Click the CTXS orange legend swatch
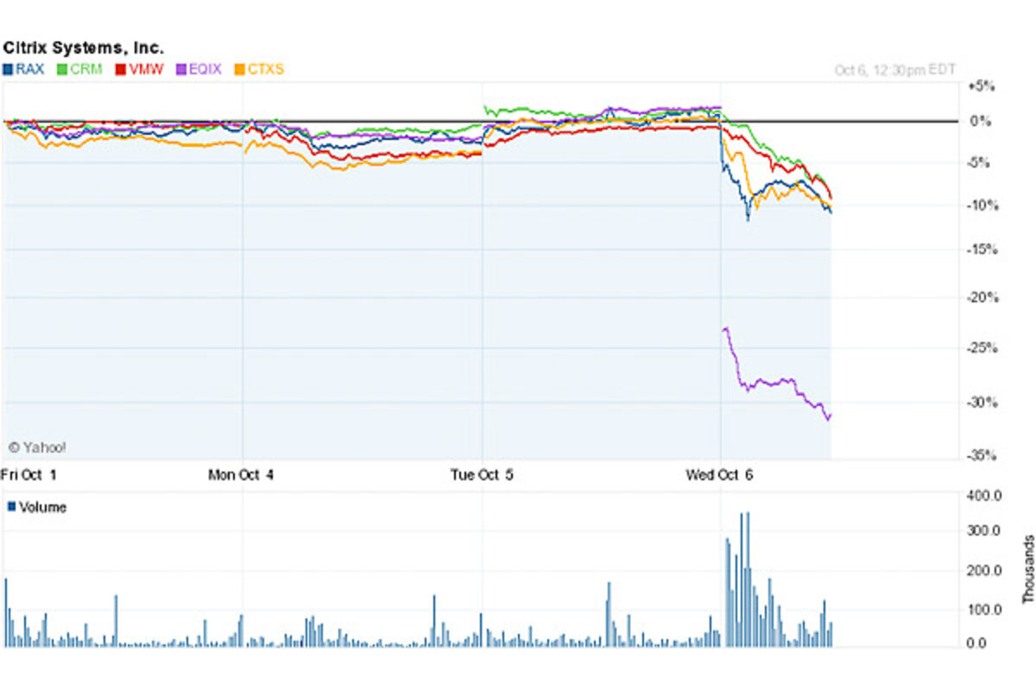This screenshot has height=691, width=1036. point(240,69)
